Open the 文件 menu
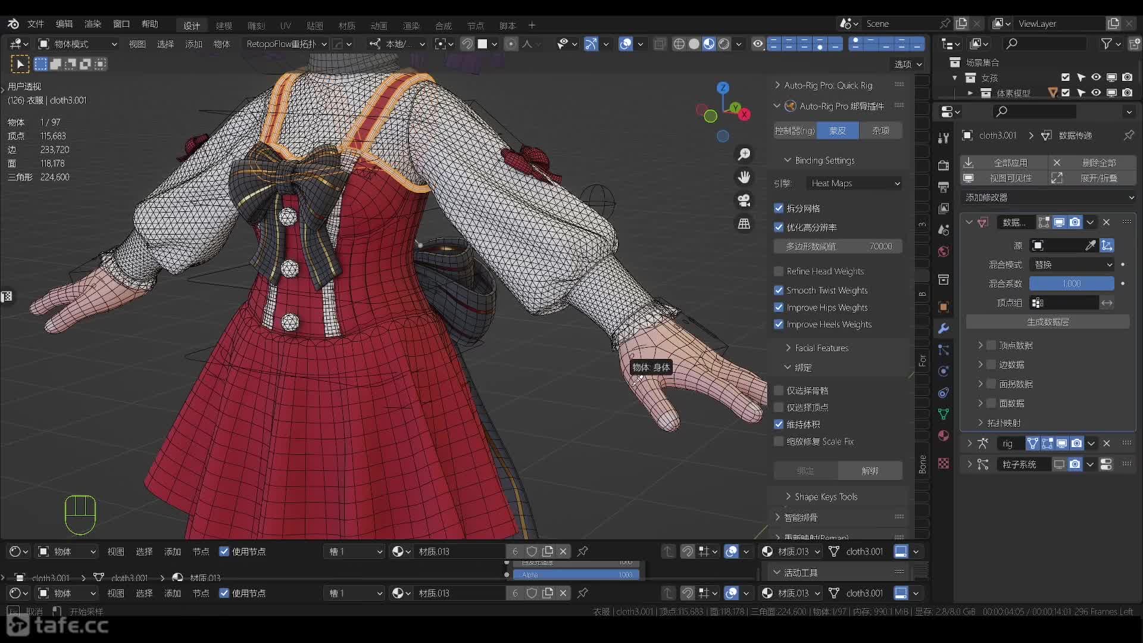This screenshot has height=643, width=1143. point(36,24)
